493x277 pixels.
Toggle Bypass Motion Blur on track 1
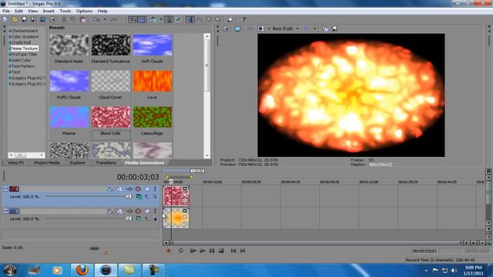pos(110,189)
